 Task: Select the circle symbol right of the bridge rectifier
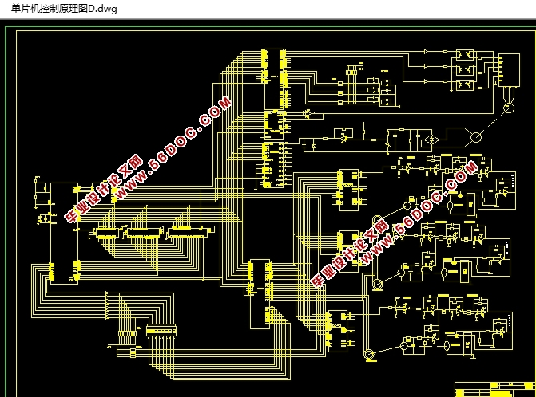click(x=474, y=138)
